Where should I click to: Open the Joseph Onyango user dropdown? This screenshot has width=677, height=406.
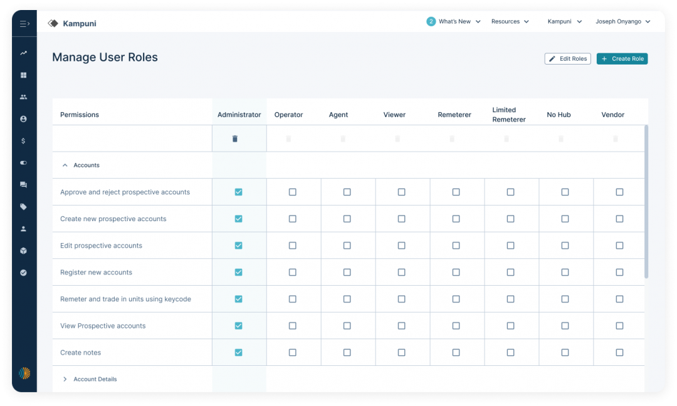point(622,21)
